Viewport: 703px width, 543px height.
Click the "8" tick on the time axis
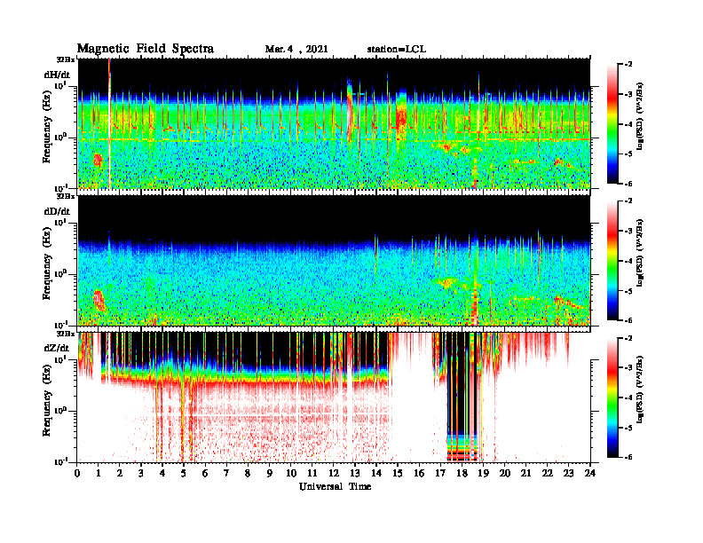248,474
